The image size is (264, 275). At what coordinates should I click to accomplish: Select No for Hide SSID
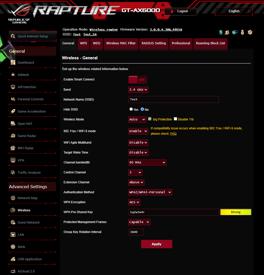(x=142, y=109)
